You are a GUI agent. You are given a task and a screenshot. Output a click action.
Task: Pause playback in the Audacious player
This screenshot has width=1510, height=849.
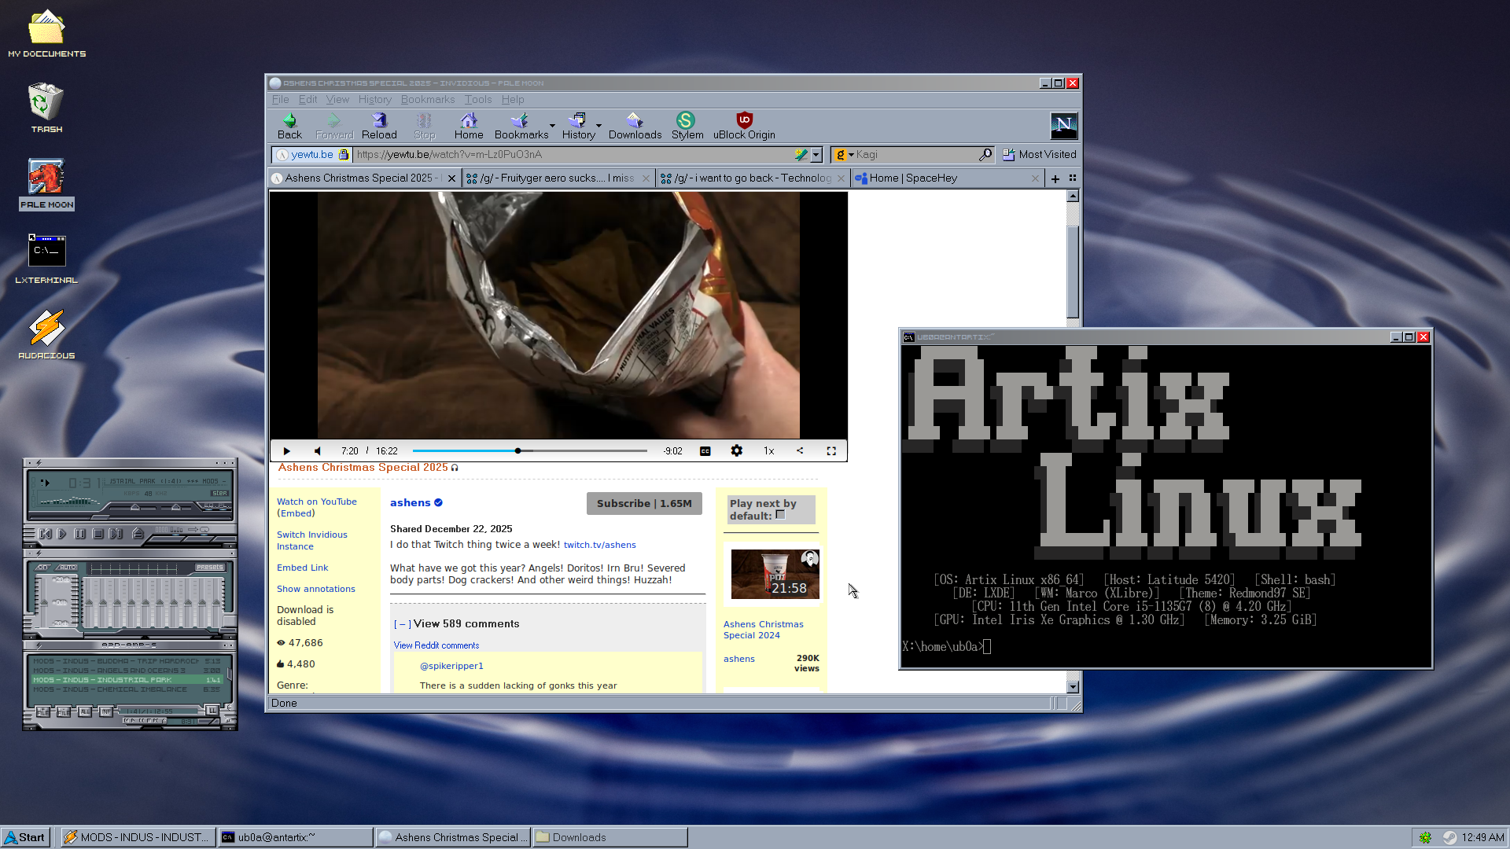click(79, 534)
